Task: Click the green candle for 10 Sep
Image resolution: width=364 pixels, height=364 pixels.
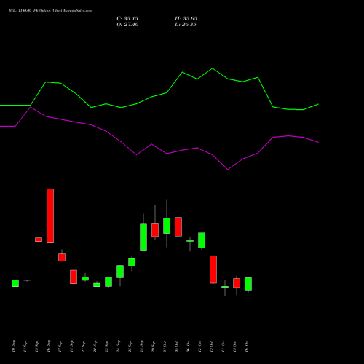Action: click(15, 283)
